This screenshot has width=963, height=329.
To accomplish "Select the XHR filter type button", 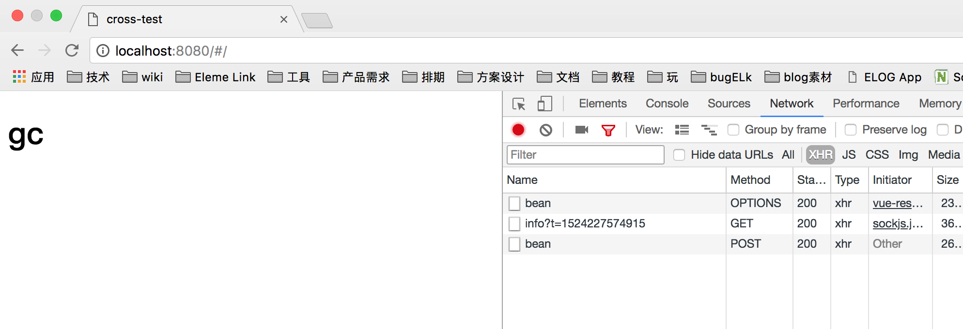I will 820,155.
